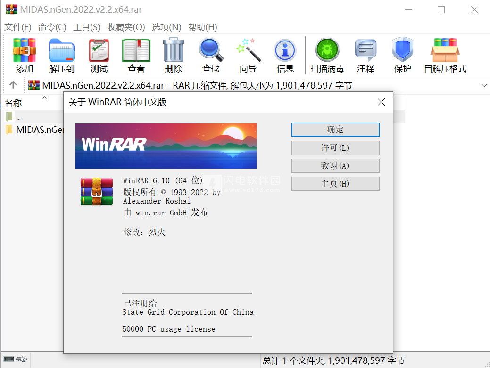Run the Test (测试) archive tool

point(99,55)
